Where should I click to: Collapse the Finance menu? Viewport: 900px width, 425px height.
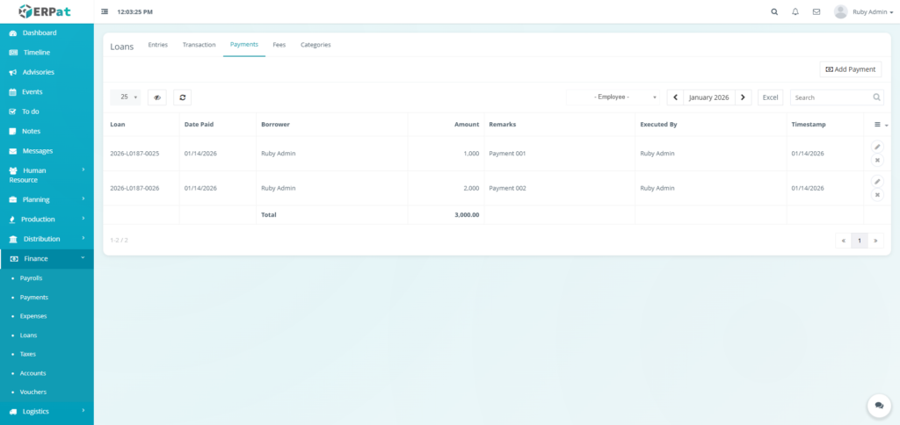(x=47, y=259)
